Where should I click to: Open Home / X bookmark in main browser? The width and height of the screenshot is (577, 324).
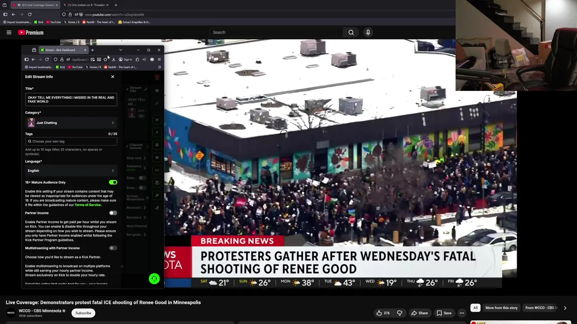coord(72,22)
